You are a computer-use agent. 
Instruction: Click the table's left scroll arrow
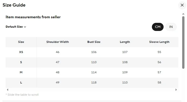(7, 90)
